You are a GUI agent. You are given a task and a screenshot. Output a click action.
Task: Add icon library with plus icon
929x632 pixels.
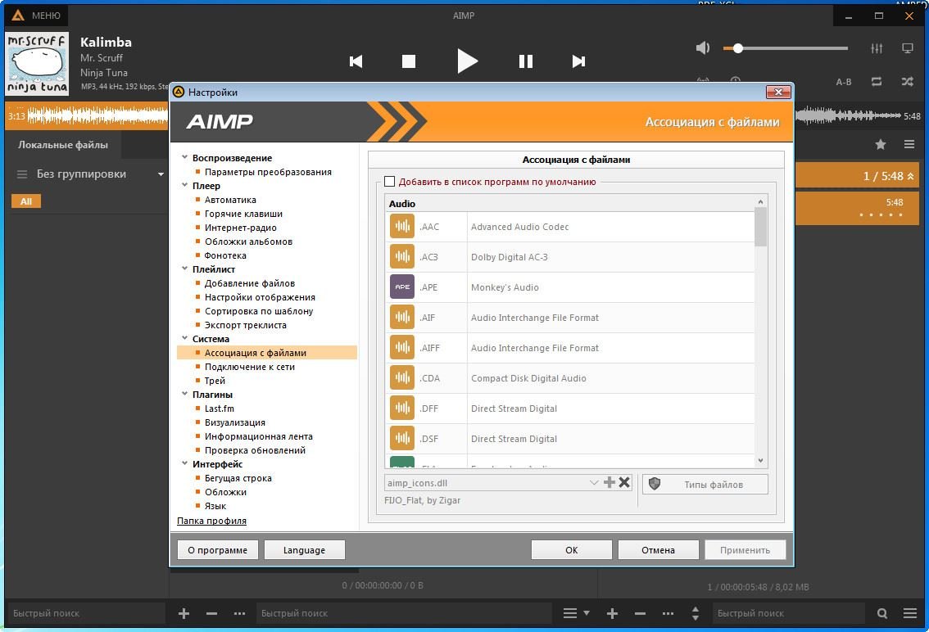tap(609, 483)
